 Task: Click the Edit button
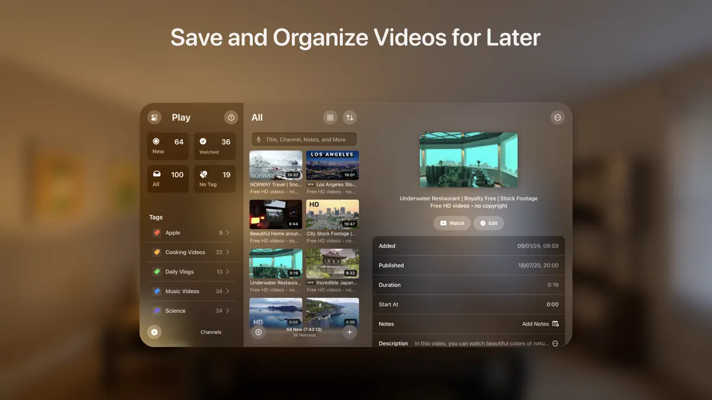point(489,223)
